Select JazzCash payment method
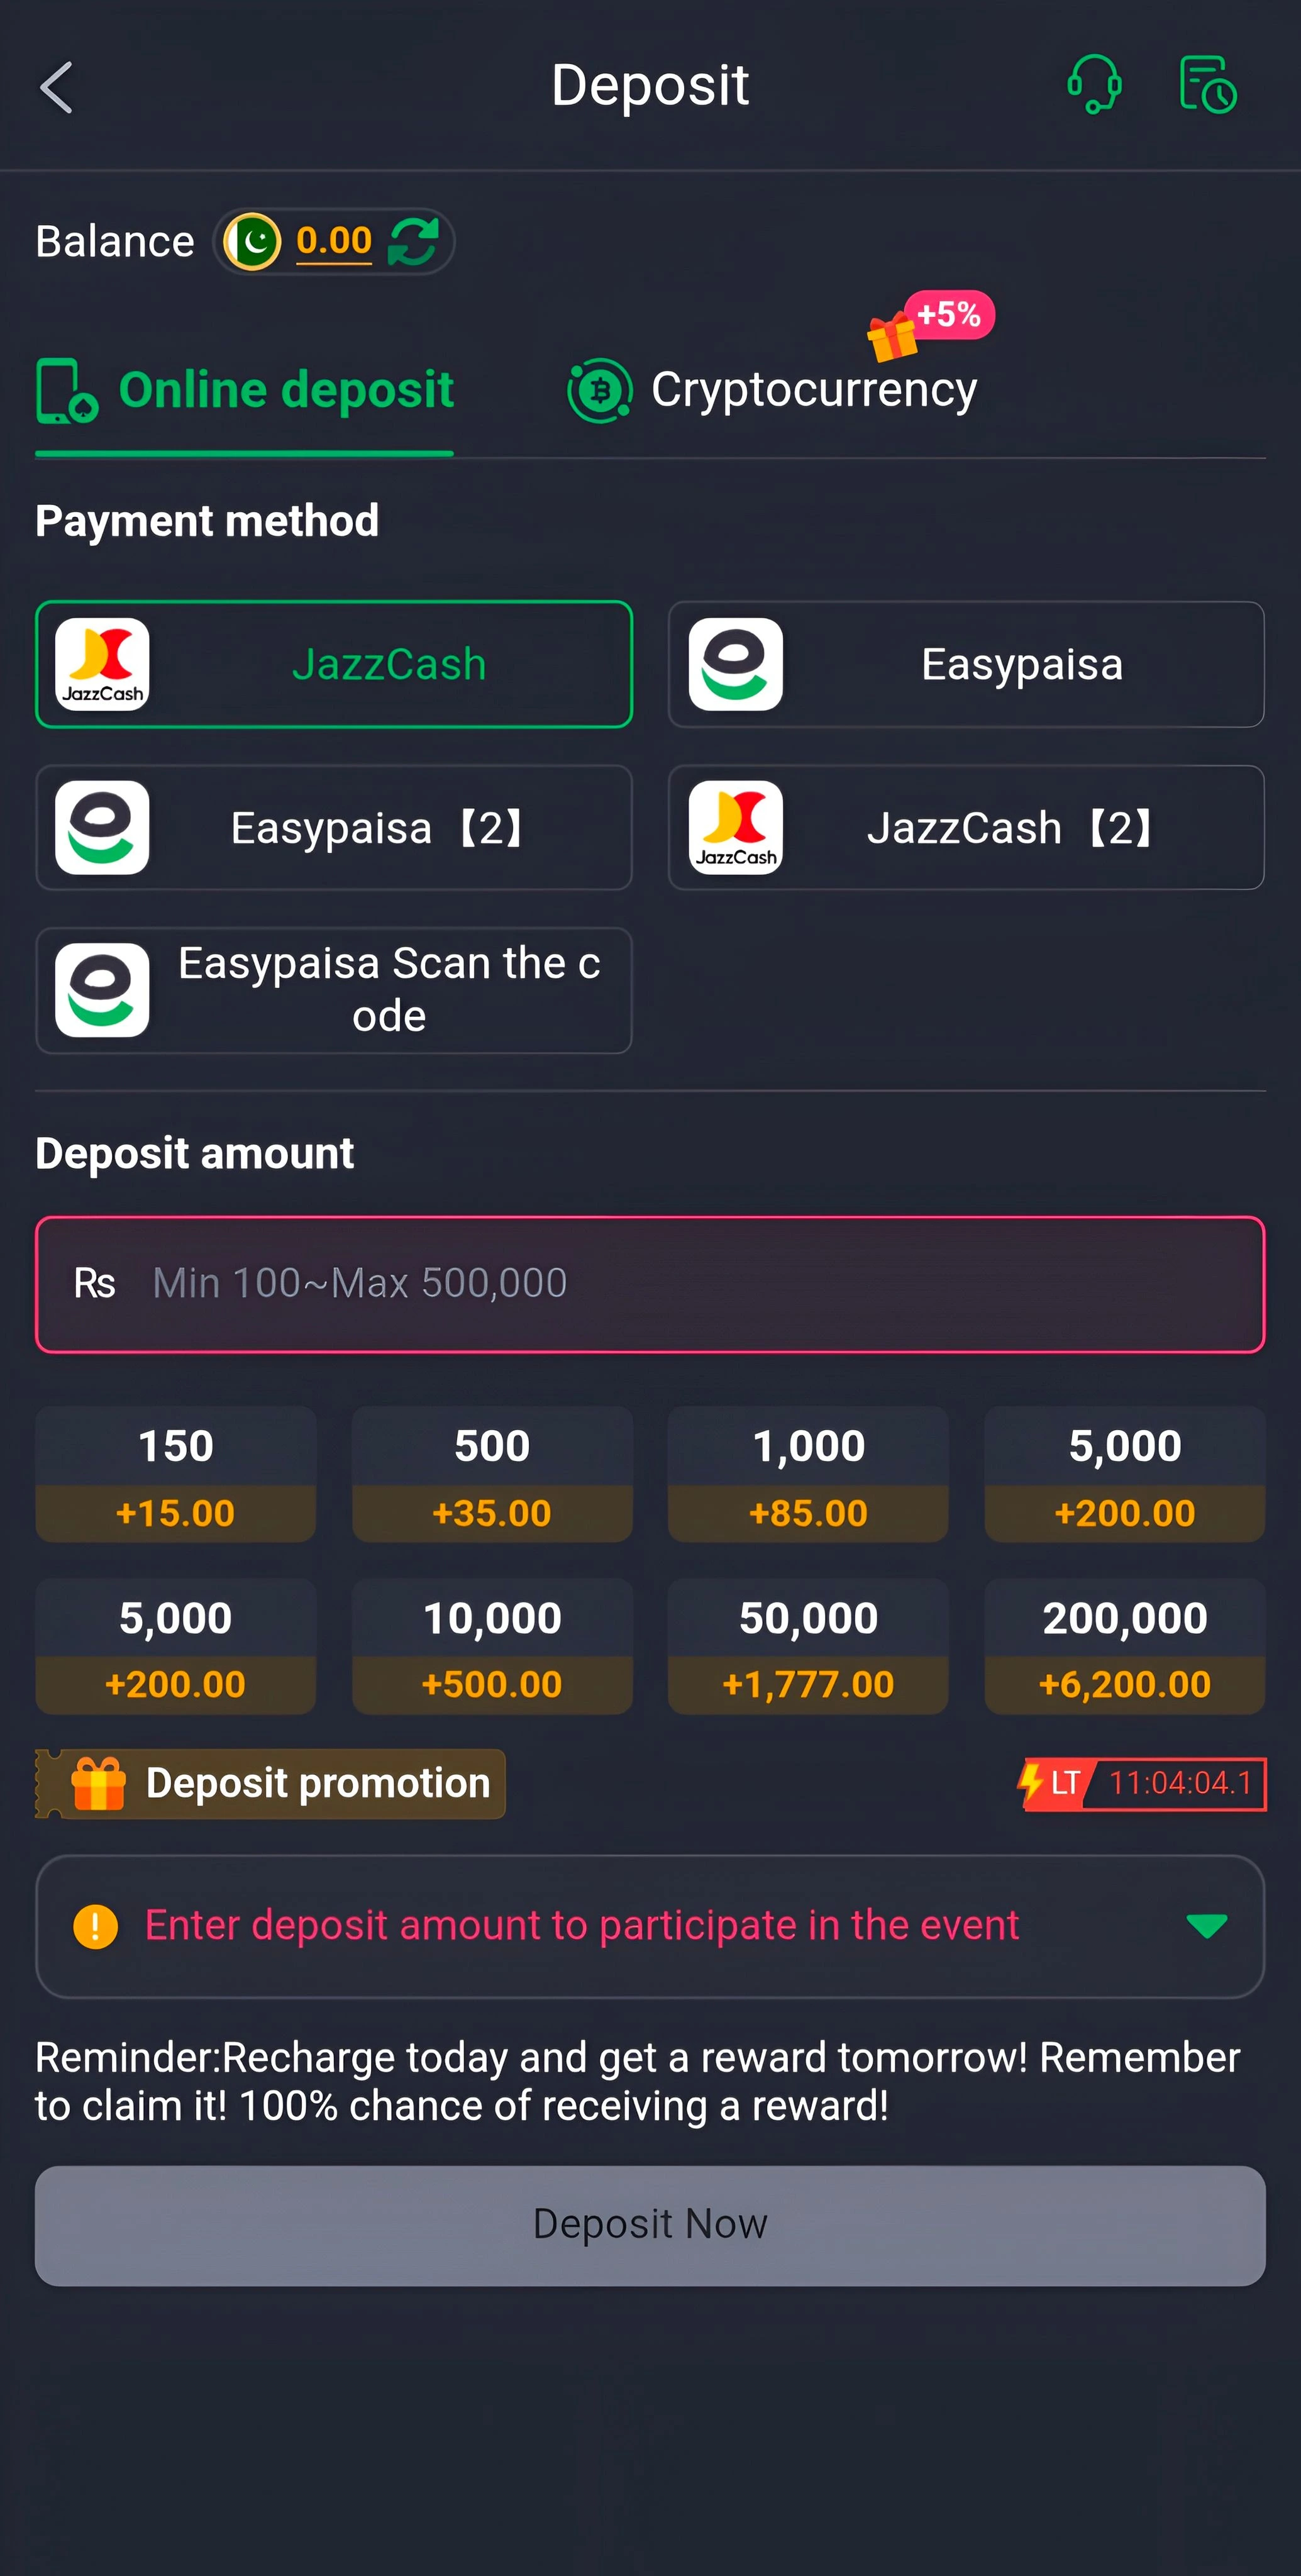Screen dimensions: 1301x2576 coord(334,664)
